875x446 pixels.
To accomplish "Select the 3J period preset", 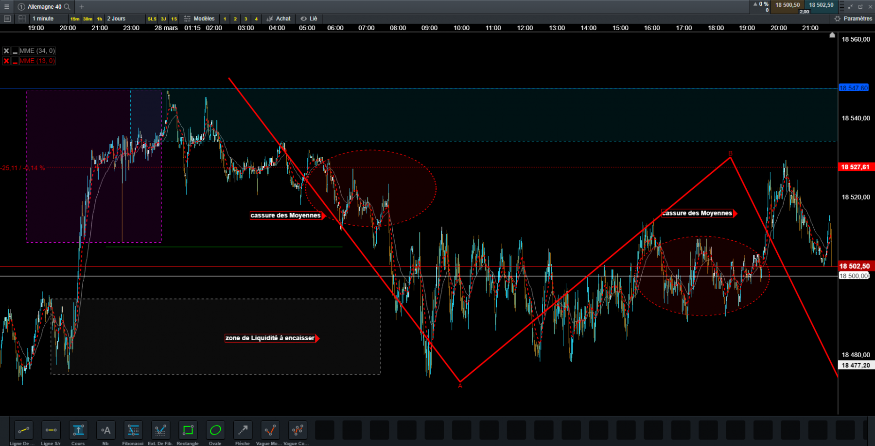I will coord(163,19).
